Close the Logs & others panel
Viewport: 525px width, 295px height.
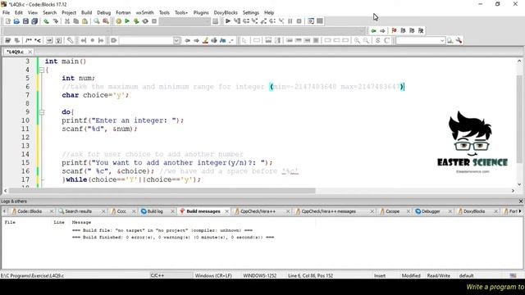click(x=521, y=202)
